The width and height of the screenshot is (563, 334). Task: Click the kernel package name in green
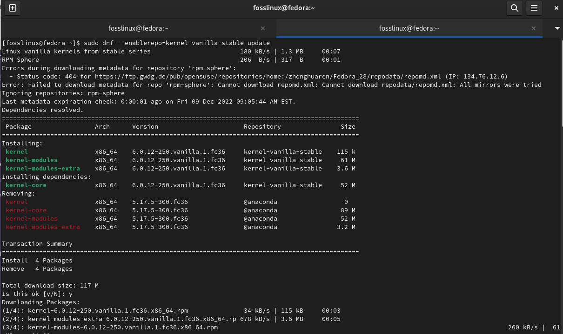pyautogui.click(x=16, y=151)
